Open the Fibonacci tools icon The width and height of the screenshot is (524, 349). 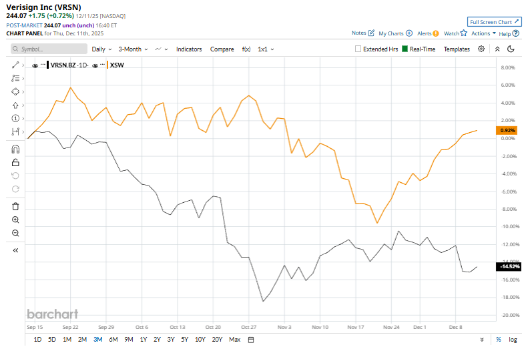15,79
